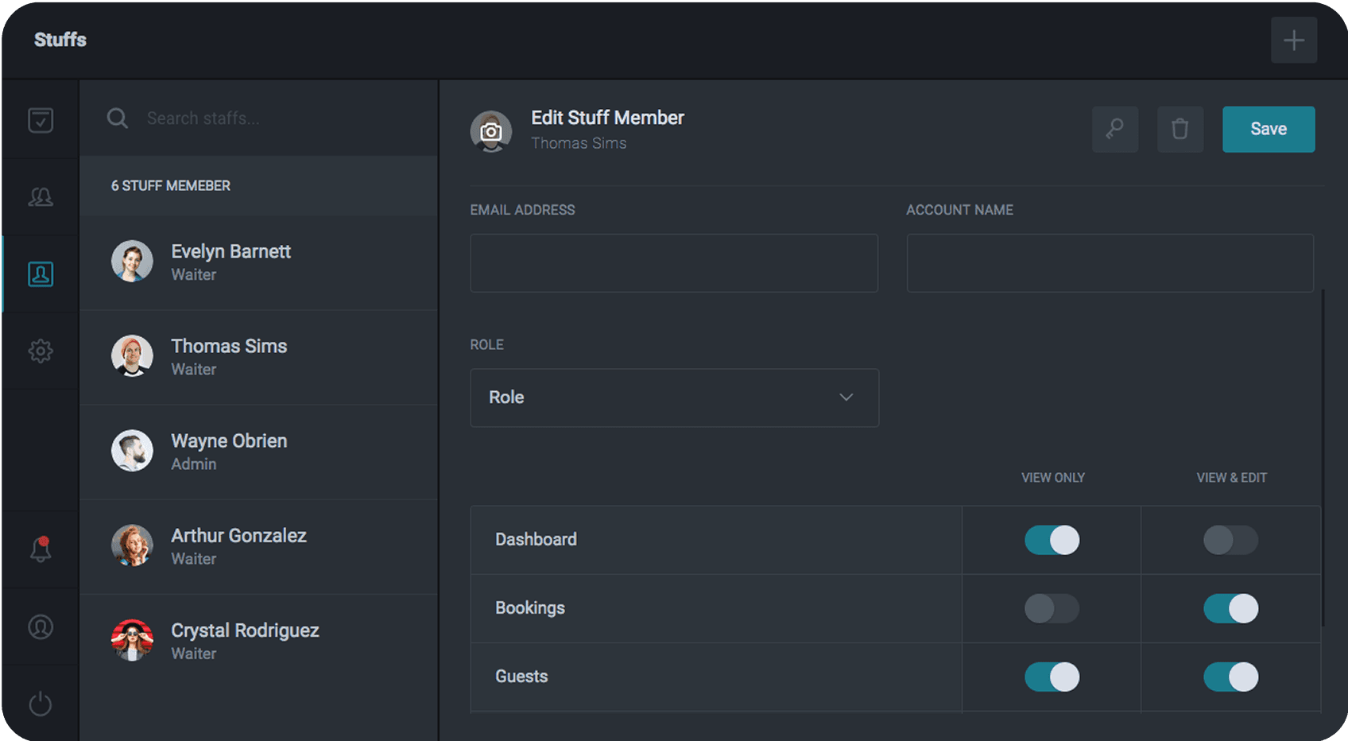Open the tasks checklist sidebar icon
The width and height of the screenshot is (1348, 741).
(41, 120)
